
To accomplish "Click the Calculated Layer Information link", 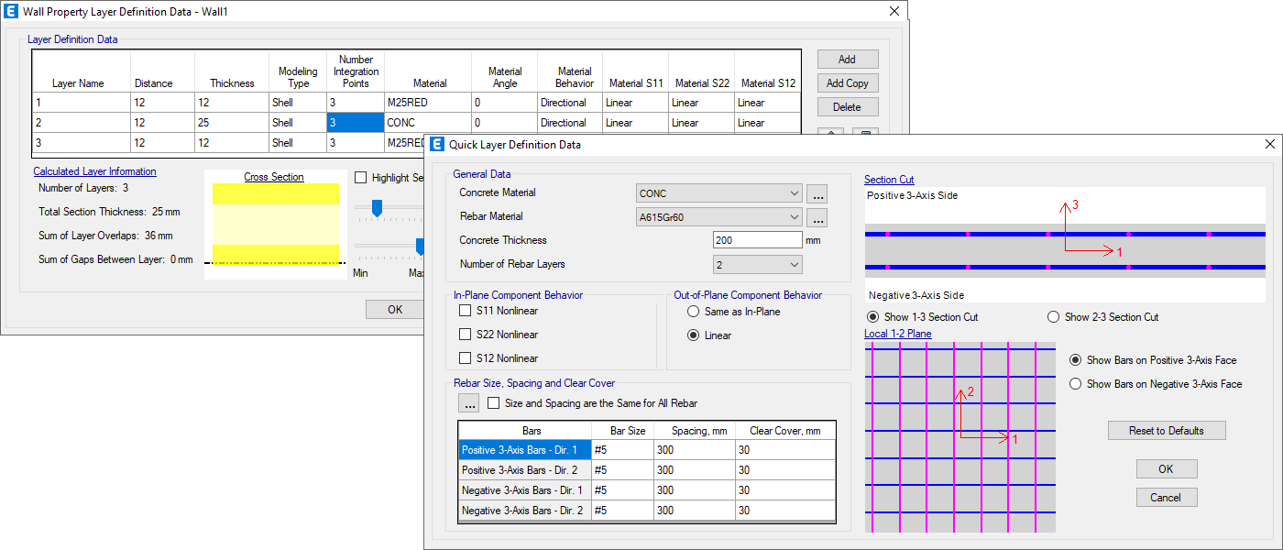I will click(95, 171).
